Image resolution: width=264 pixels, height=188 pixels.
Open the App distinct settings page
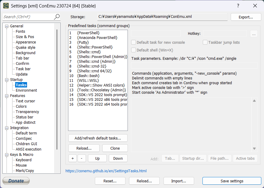(26, 123)
